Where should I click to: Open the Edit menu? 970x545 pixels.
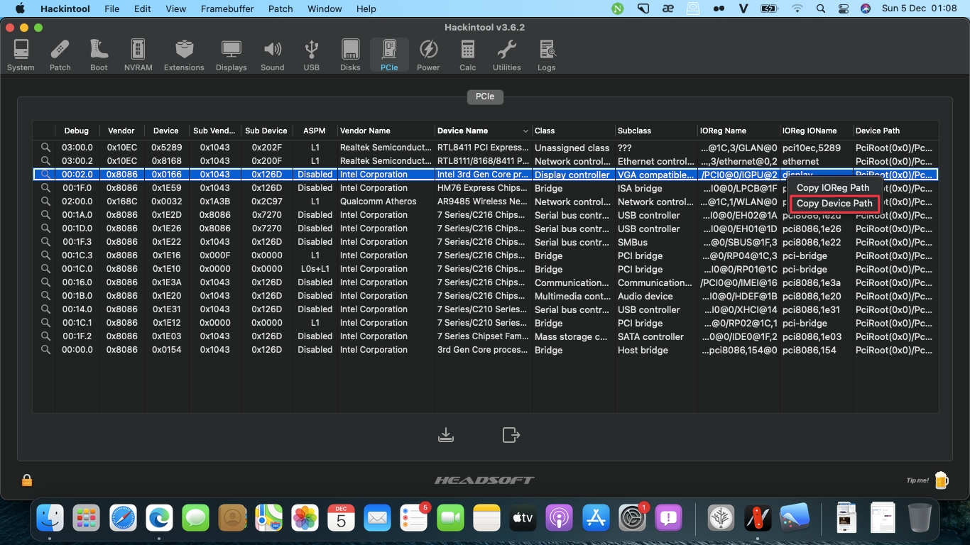[143, 9]
